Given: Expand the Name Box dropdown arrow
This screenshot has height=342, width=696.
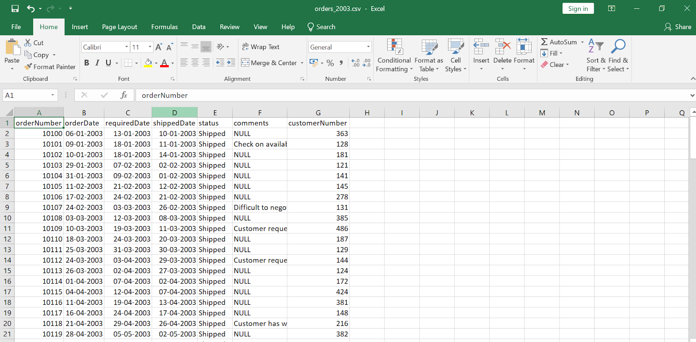Looking at the screenshot, I should coord(53,95).
